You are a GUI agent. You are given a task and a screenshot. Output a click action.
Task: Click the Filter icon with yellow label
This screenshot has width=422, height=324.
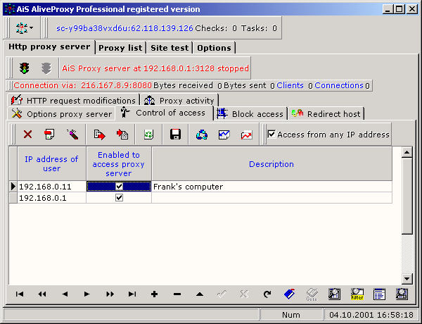point(357,294)
